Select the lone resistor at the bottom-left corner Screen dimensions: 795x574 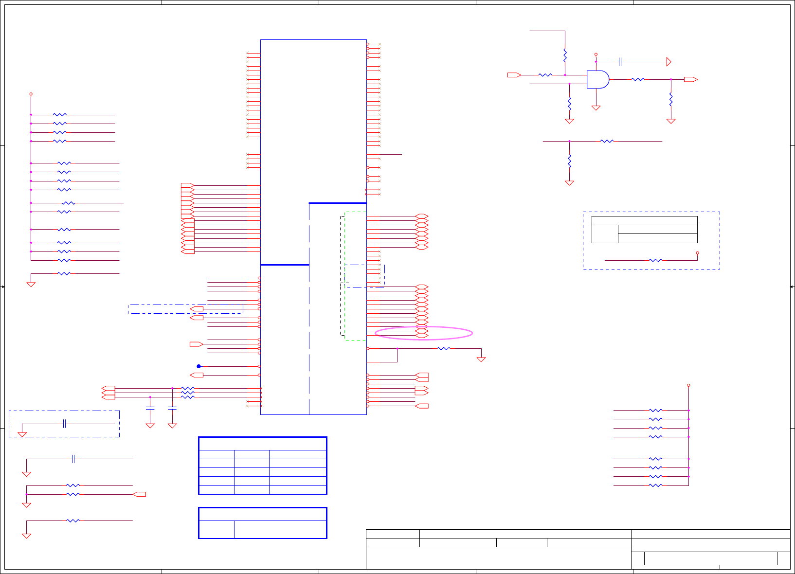(73, 520)
